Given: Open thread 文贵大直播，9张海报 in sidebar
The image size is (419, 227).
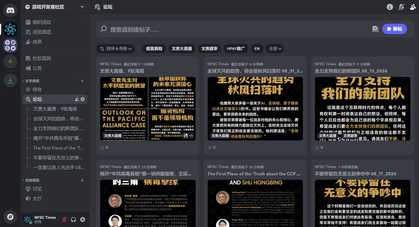Looking at the screenshot, I should click(58, 109).
